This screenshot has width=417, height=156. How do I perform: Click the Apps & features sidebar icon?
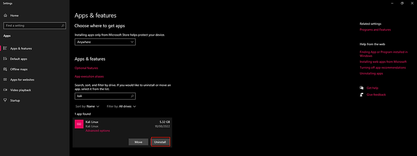pyautogui.click(x=5, y=48)
